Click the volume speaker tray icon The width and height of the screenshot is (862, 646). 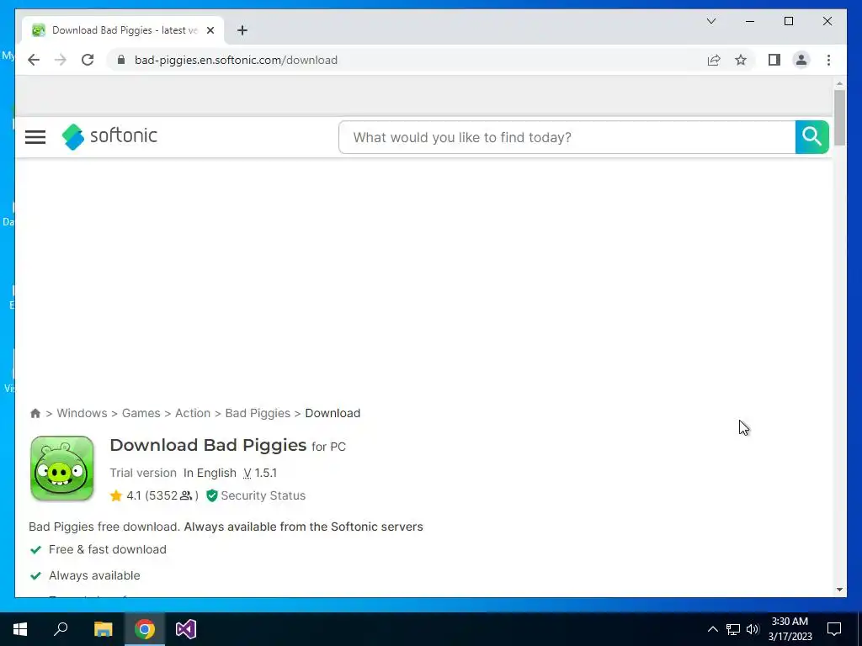(x=753, y=629)
